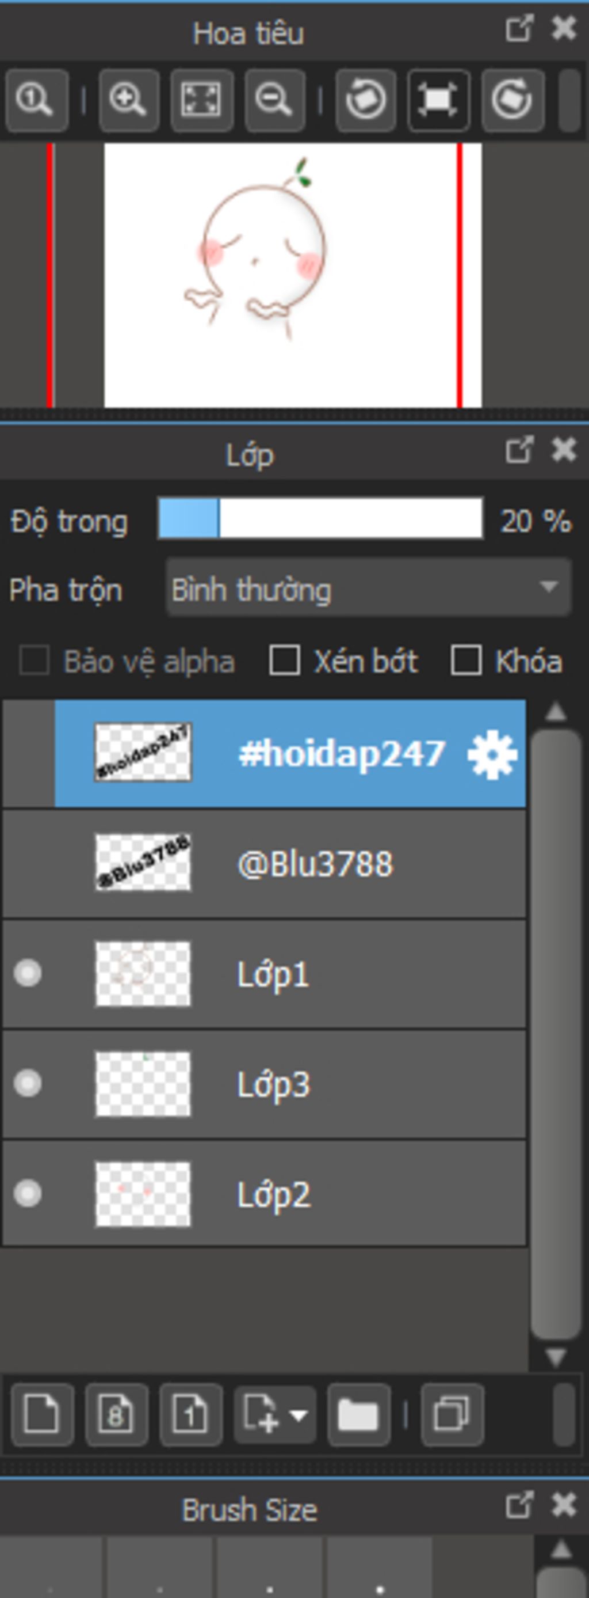Click the zoom in magnifier icon
This screenshot has width=589, height=1598.
[129, 100]
